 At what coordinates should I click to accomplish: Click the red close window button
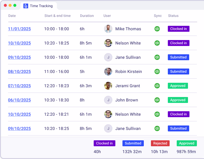pos(5,5)
